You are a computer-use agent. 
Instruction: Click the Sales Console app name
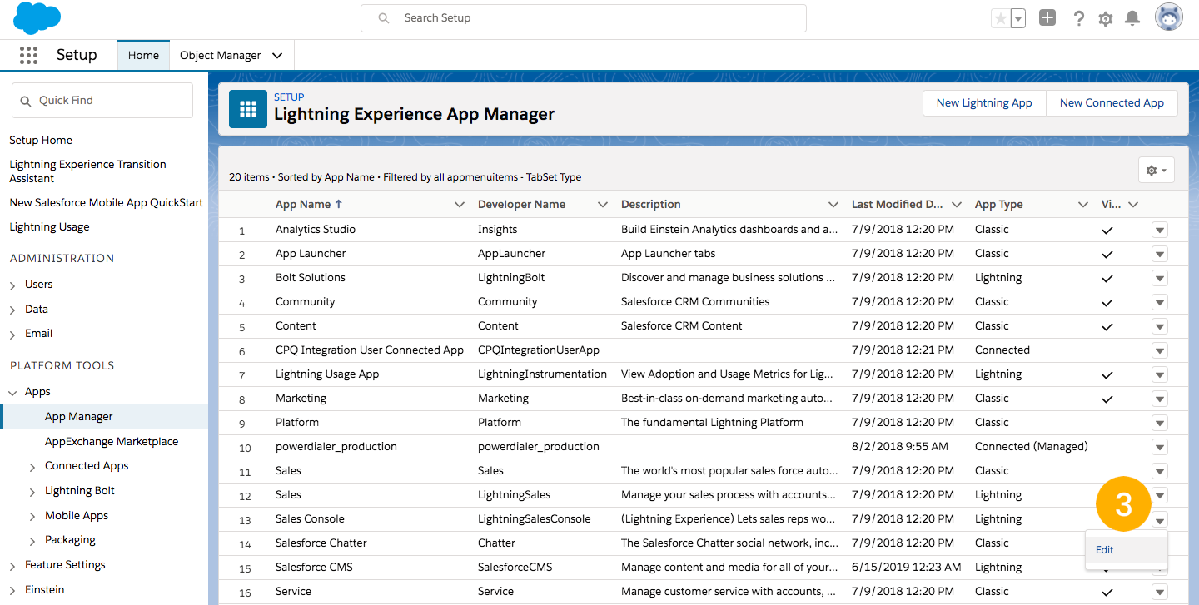click(310, 518)
